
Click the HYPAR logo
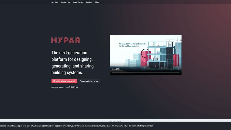tap(66, 40)
